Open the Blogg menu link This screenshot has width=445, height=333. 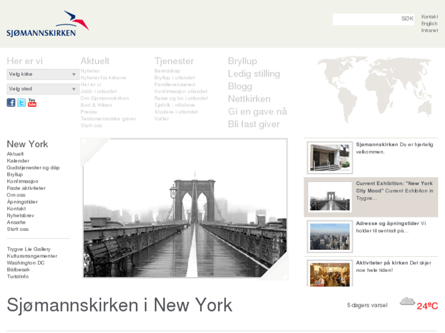(x=240, y=86)
